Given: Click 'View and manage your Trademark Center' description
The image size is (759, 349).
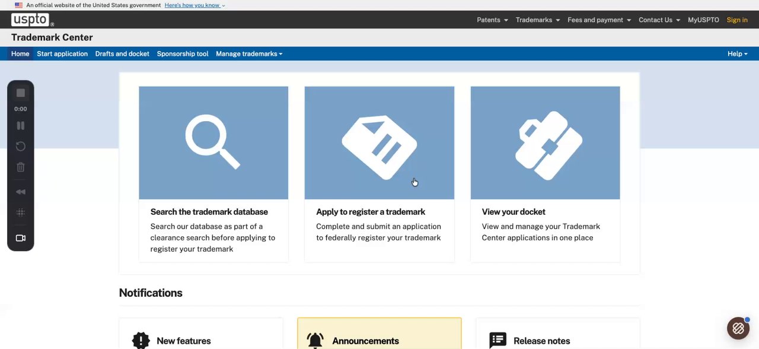Looking at the screenshot, I should click(541, 232).
